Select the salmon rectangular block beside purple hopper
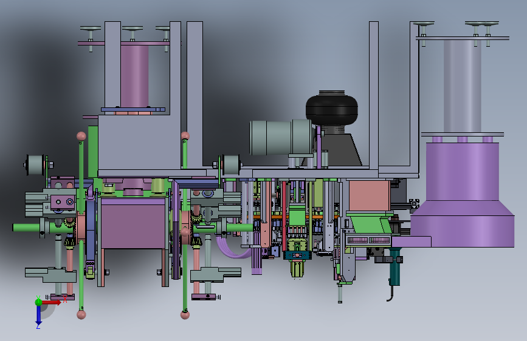The height and width of the screenshot is (341, 527). (x=370, y=196)
